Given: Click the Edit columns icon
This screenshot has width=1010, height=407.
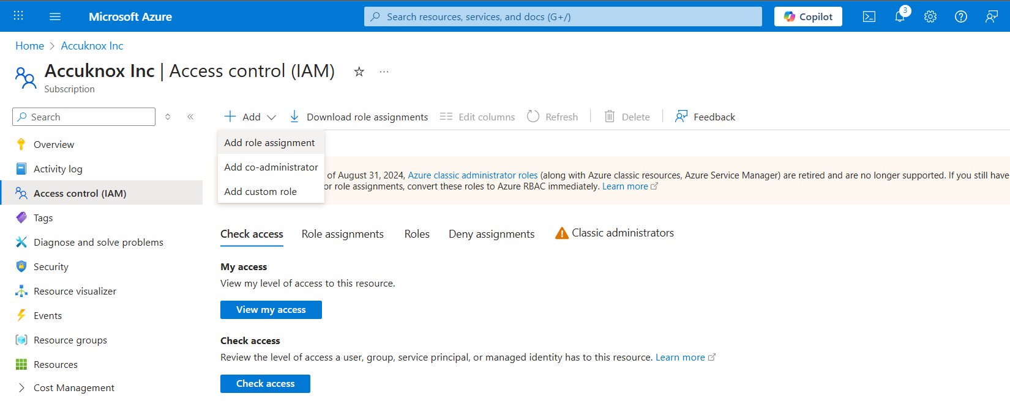Looking at the screenshot, I should (x=446, y=116).
